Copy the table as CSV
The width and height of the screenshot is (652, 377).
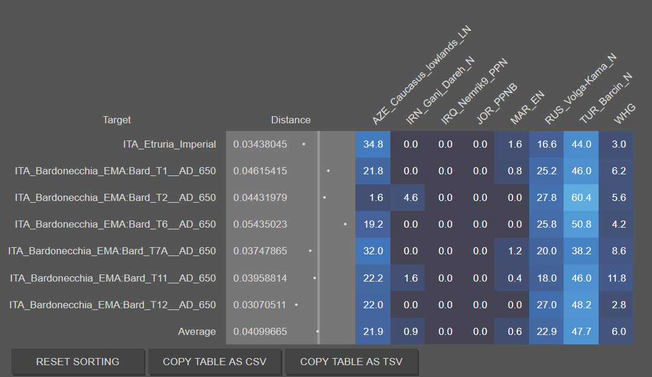(215, 362)
